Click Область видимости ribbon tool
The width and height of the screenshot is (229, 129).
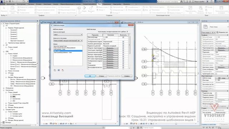coord(133,10)
